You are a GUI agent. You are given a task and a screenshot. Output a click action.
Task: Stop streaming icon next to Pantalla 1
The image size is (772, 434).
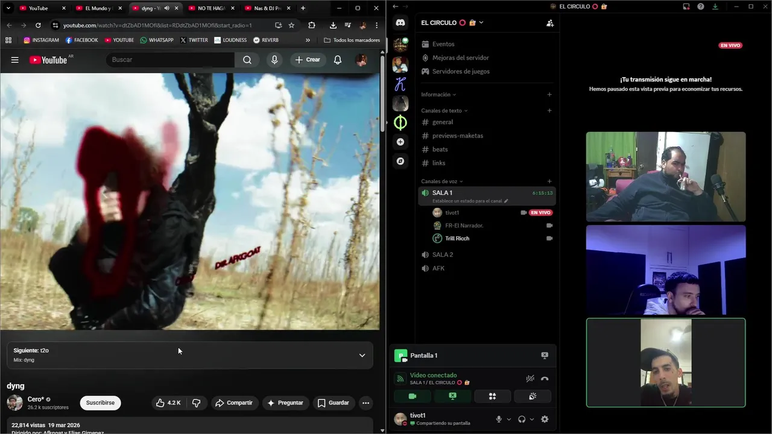pyautogui.click(x=545, y=356)
